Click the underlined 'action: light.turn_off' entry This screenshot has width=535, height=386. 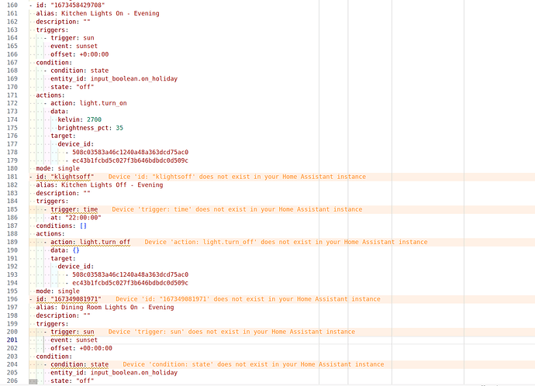91,242
